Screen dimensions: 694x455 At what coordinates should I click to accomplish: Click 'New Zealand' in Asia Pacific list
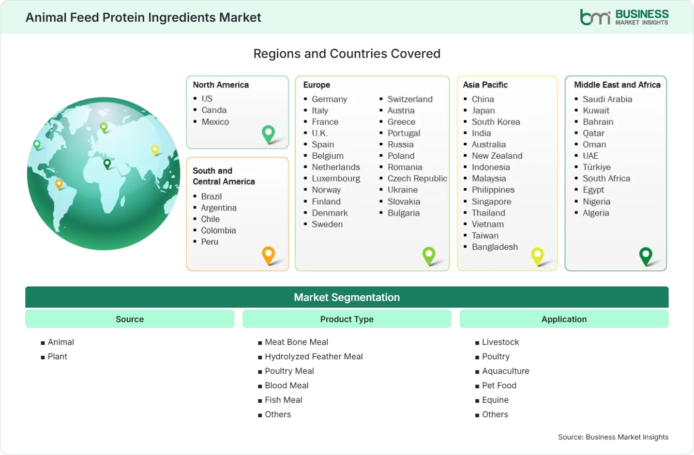coord(497,156)
